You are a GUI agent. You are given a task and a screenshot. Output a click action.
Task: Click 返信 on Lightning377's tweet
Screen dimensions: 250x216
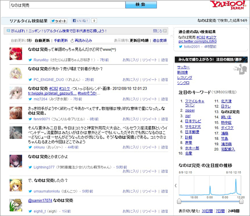(164, 171)
